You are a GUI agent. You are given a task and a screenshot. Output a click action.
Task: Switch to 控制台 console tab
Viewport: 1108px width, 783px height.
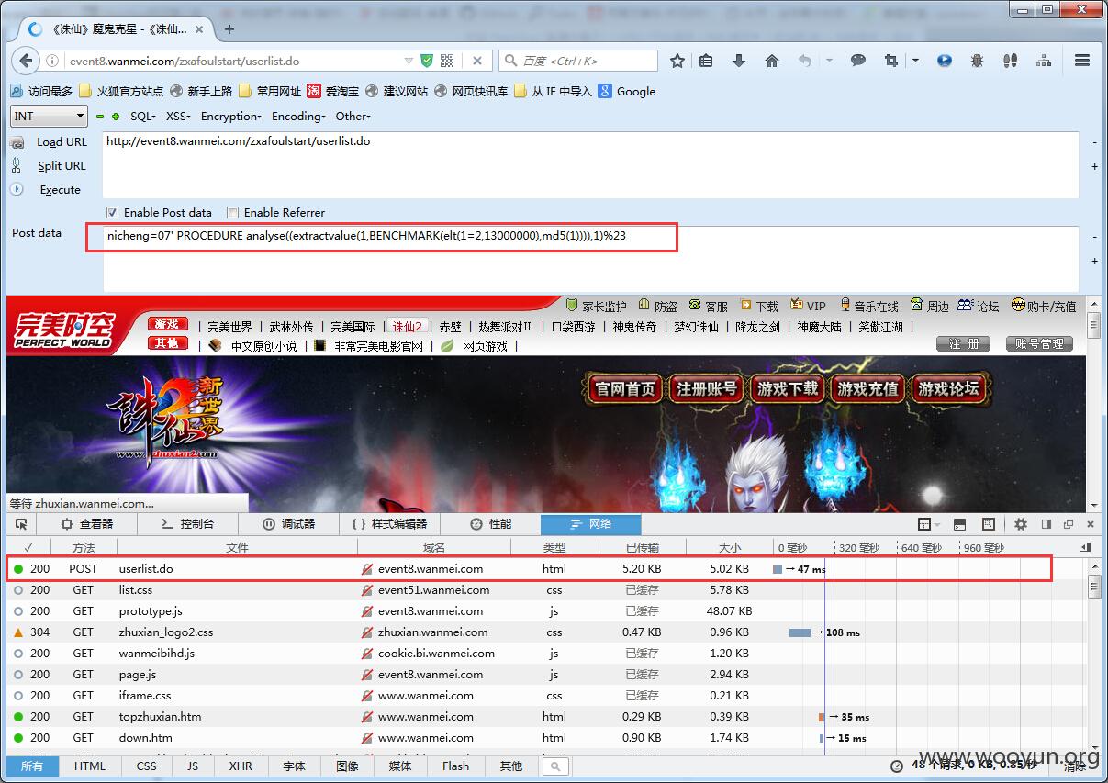pos(187,524)
